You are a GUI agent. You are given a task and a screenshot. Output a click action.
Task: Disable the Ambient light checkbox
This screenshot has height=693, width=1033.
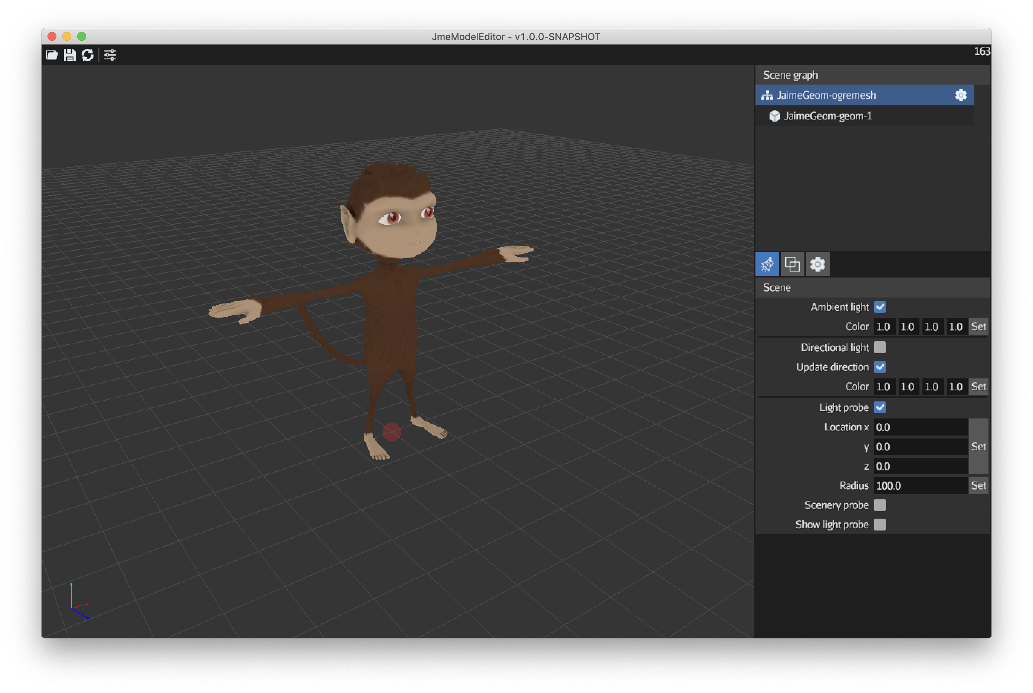(x=880, y=307)
